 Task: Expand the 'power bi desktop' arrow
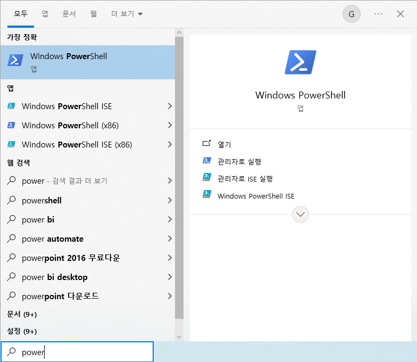pos(170,277)
